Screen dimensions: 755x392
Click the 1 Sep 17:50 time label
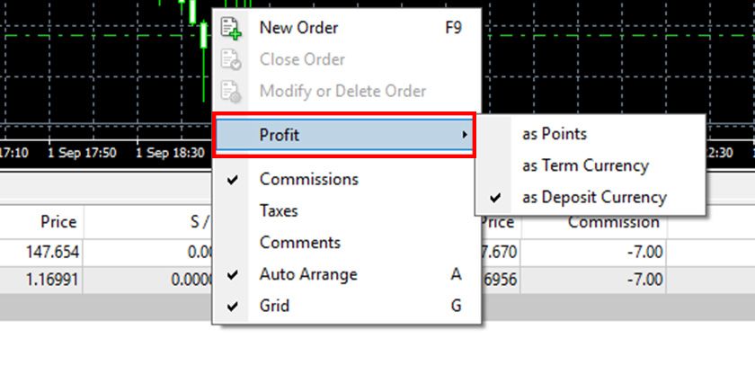pyautogui.click(x=82, y=153)
